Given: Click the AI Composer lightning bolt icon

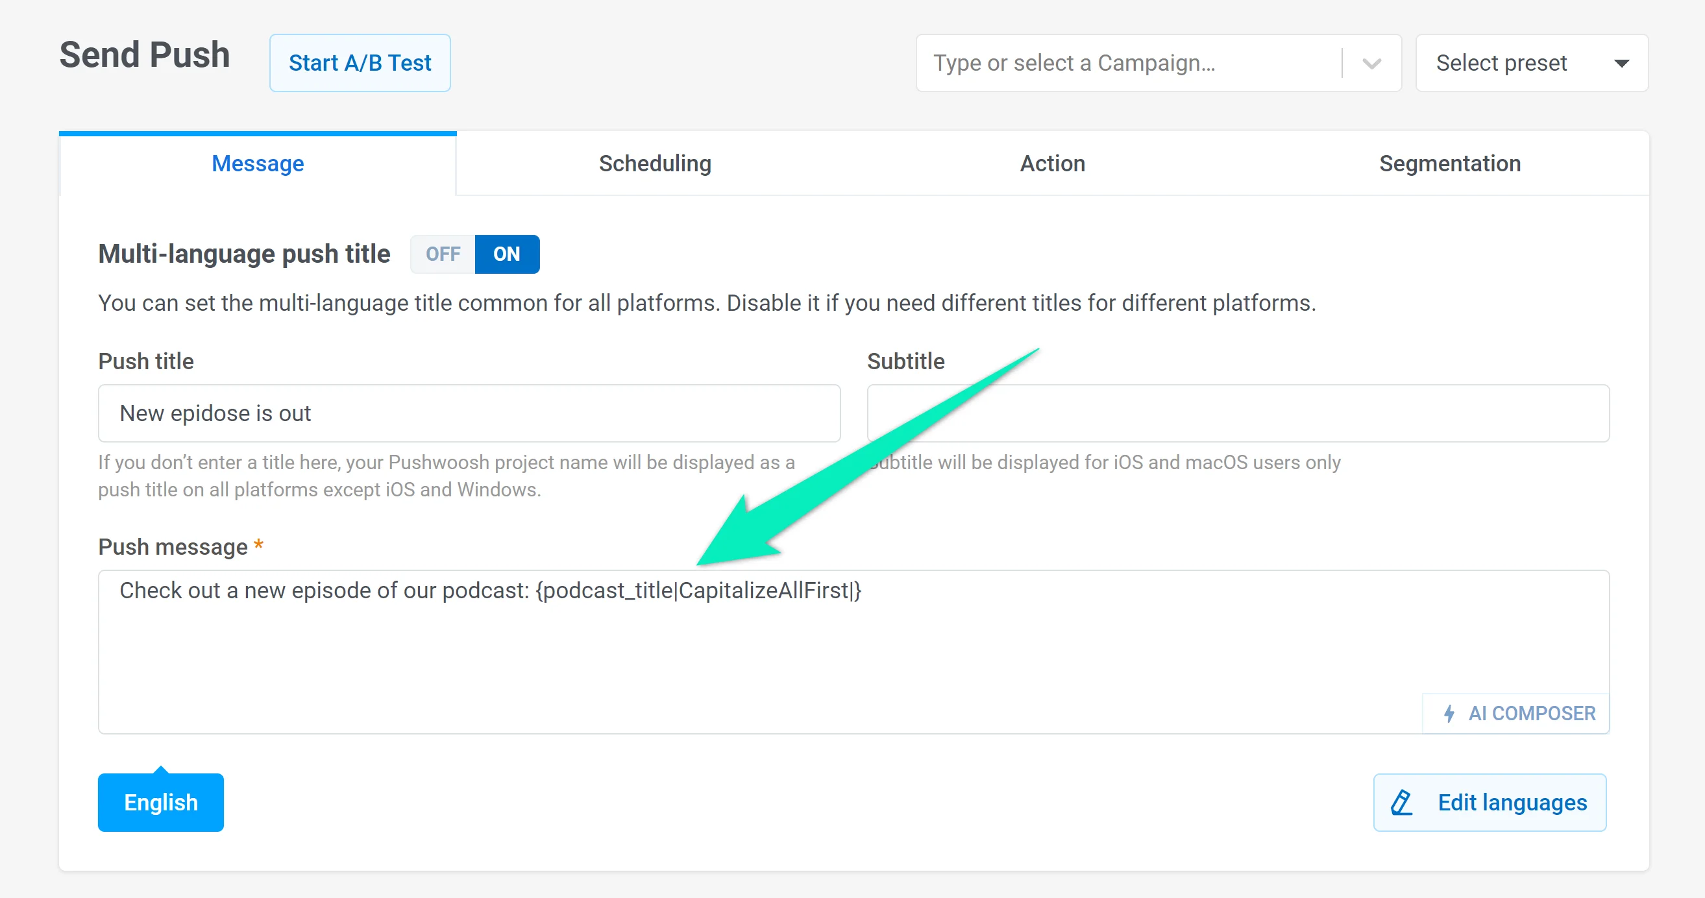Looking at the screenshot, I should click(1449, 713).
